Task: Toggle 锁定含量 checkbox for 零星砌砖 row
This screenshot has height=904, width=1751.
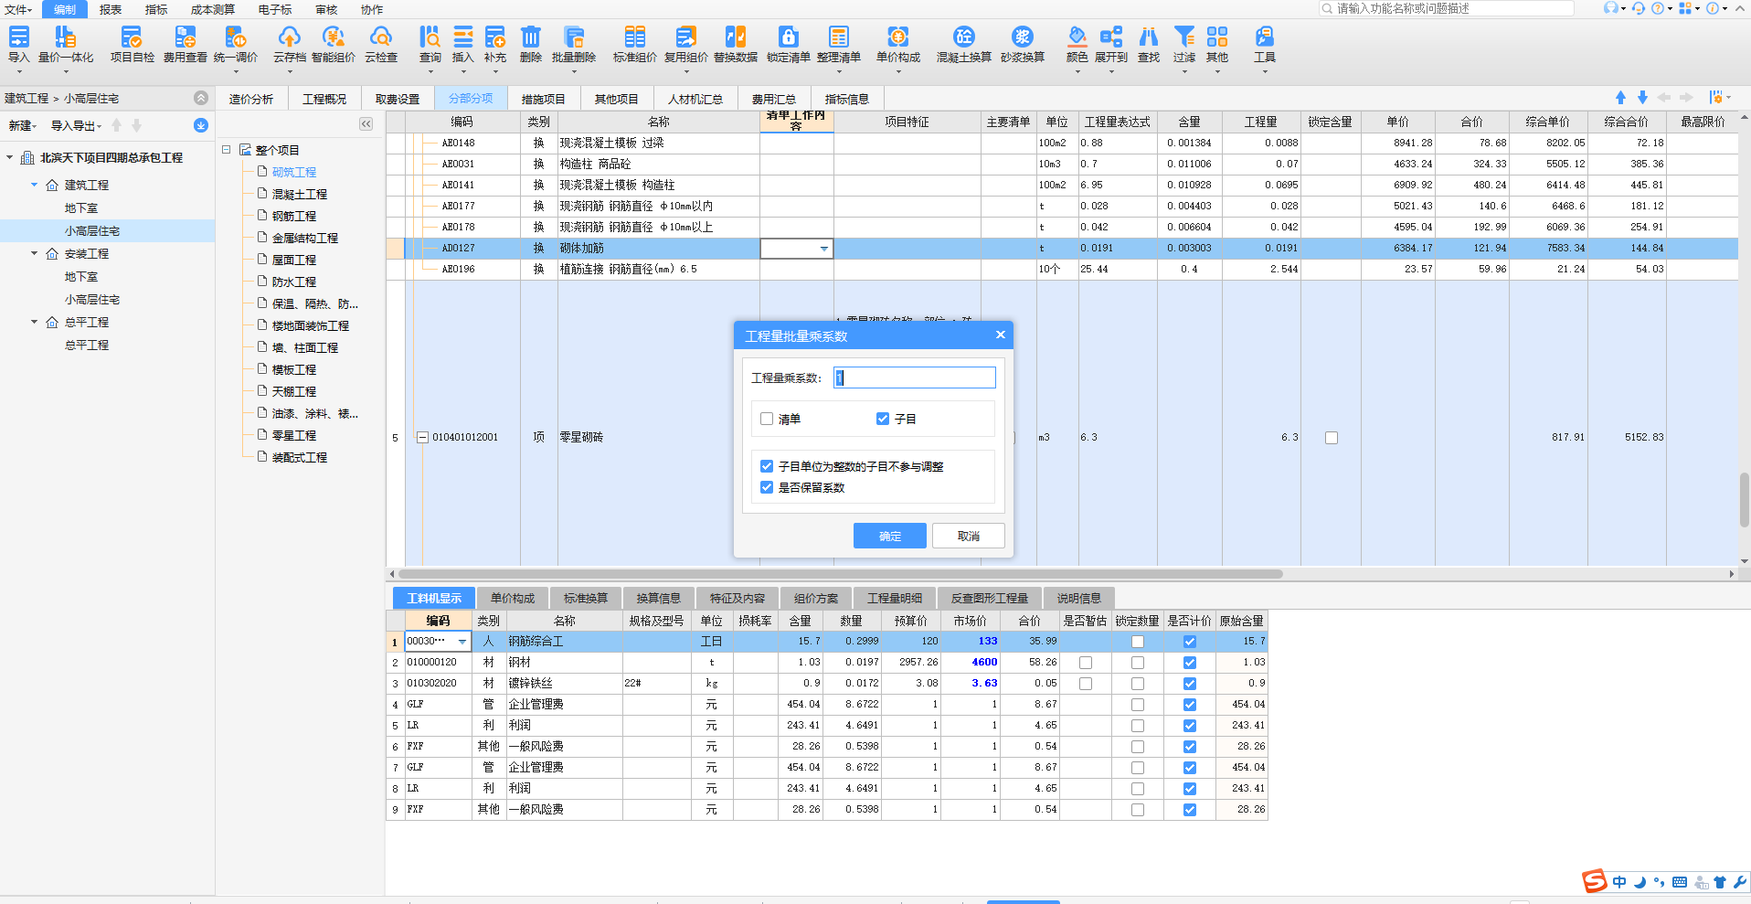Action: 1332,438
